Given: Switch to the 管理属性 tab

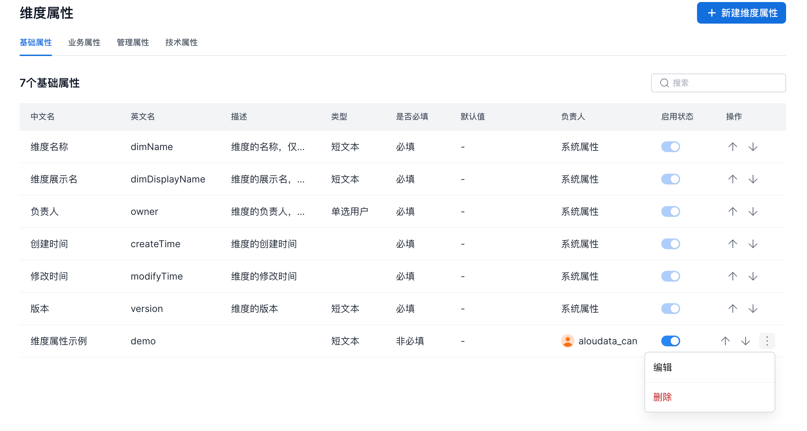Looking at the screenshot, I should coord(133,42).
